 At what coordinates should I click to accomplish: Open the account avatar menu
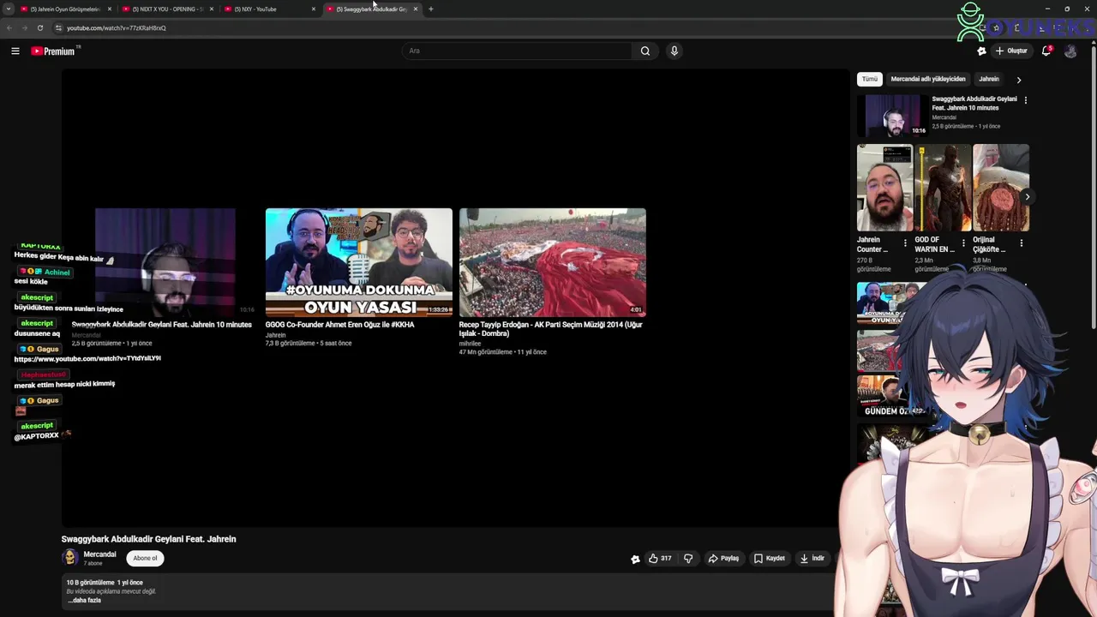tap(1070, 51)
